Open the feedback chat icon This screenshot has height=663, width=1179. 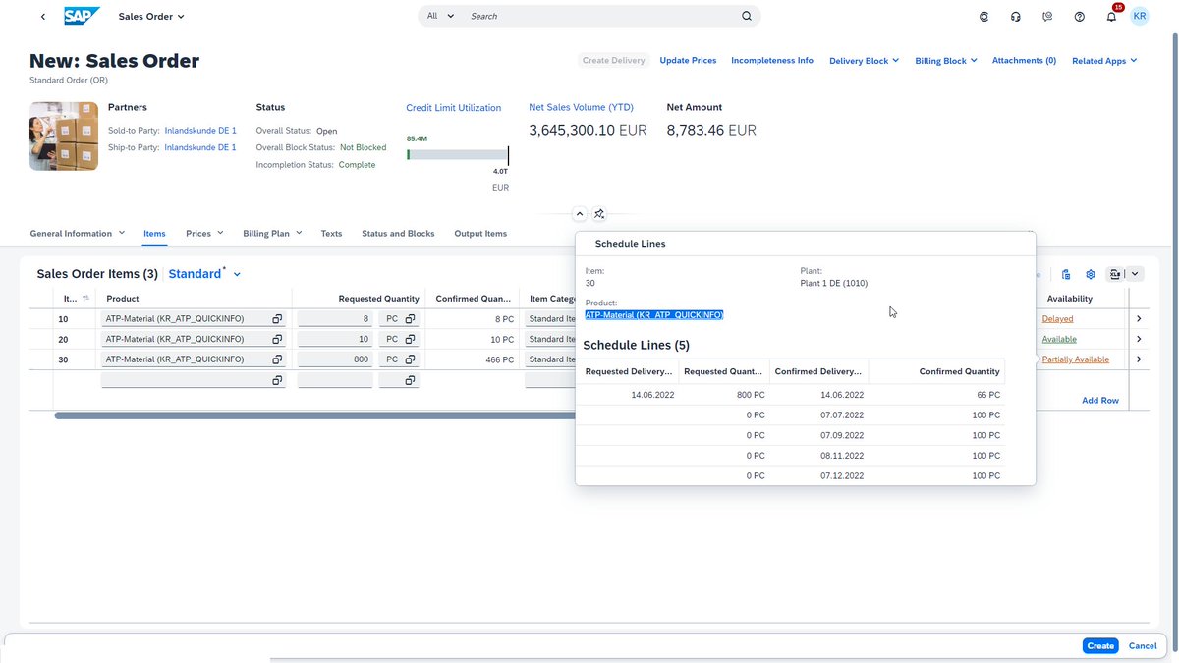click(x=1048, y=16)
